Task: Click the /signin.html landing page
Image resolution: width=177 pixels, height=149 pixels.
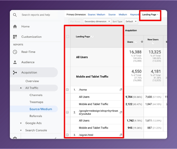Action: click(x=86, y=135)
